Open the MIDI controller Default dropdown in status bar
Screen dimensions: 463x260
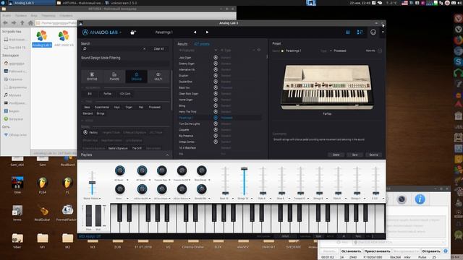click(285, 236)
